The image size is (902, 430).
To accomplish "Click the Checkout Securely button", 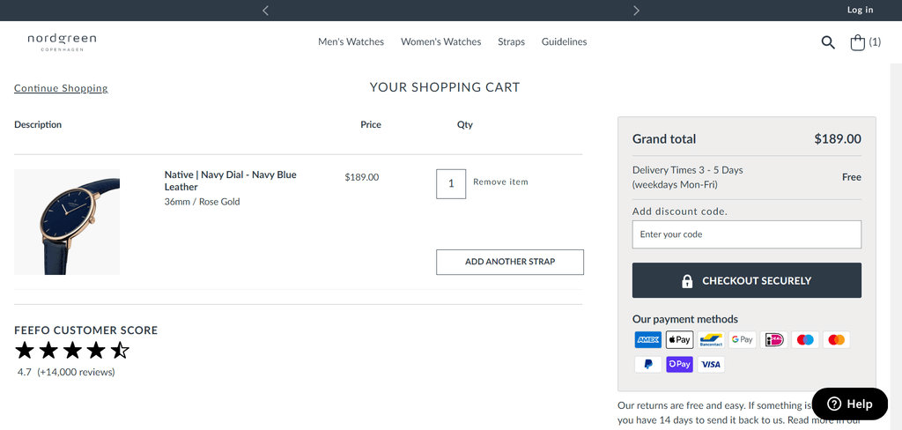I will pyautogui.click(x=747, y=280).
